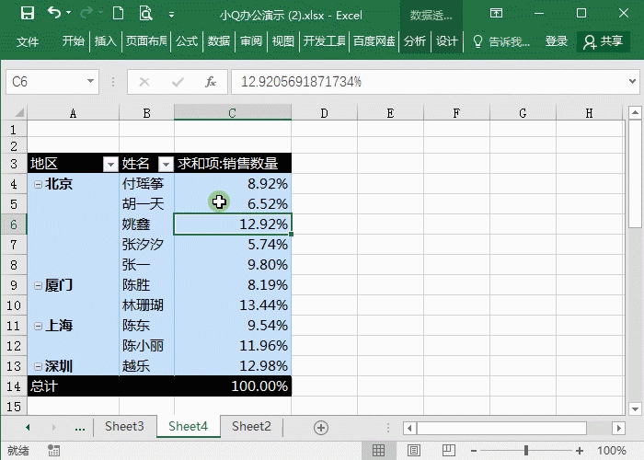Select the column C header
Image resolution: width=644 pixels, height=460 pixels.
pyautogui.click(x=233, y=113)
